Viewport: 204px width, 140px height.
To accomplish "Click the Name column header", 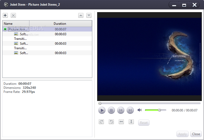I will click(x=16, y=24).
